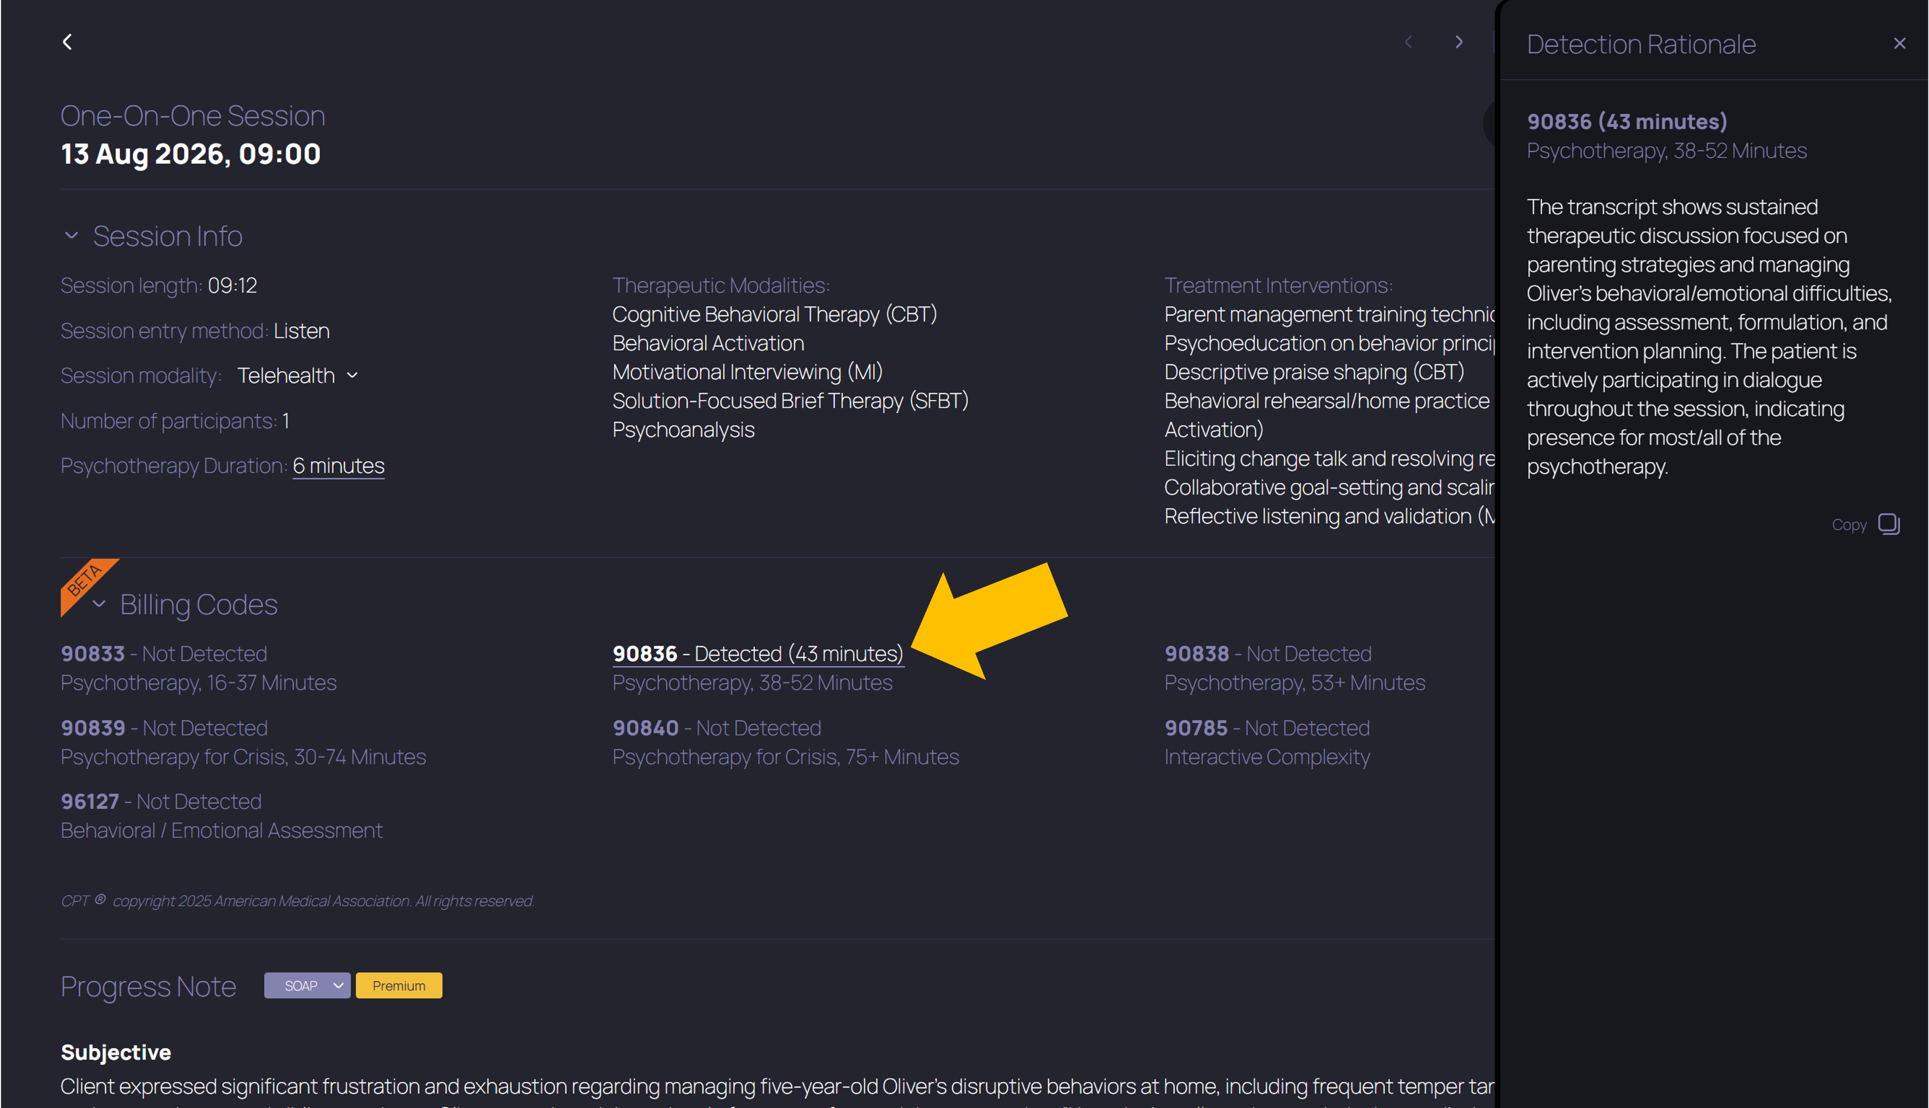The height and width of the screenshot is (1108, 1929).
Task: Go back using the left chevron
Action: 67,42
